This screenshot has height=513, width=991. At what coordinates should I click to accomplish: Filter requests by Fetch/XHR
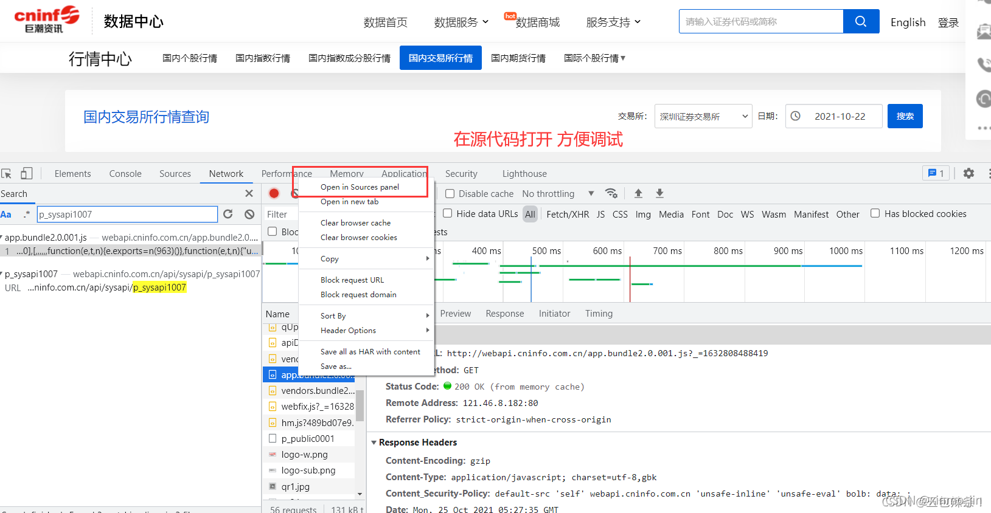point(568,214)
